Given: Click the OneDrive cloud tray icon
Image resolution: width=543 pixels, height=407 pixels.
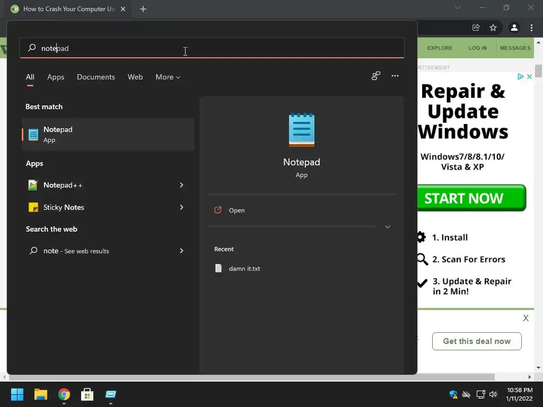Looking at the screenshot, I should [466, 394].
